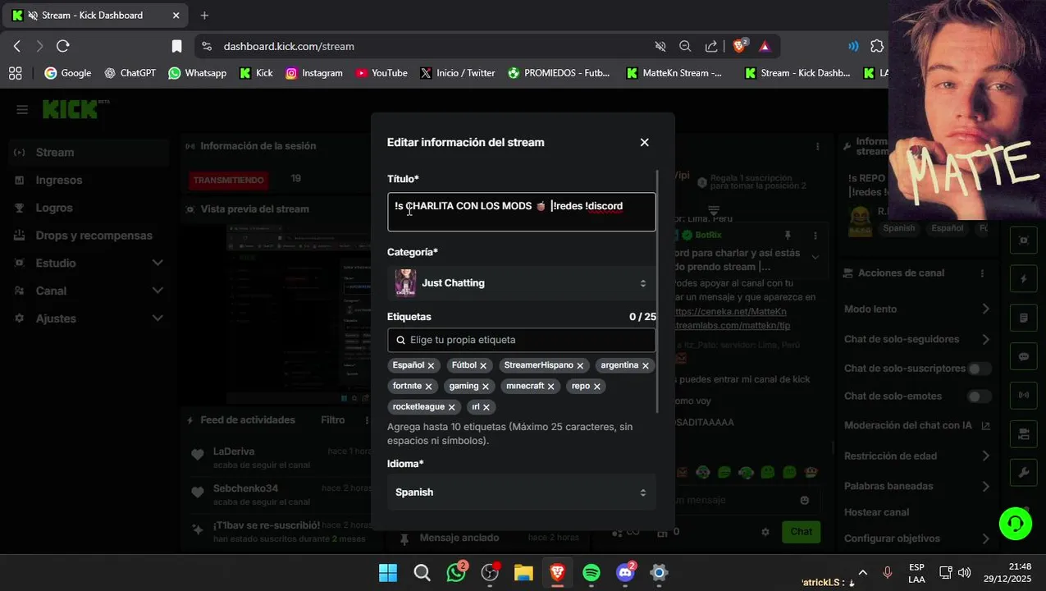Open the Idioma Spanish language dropdown
This screenshot has width=1046, height=591.
coord(522,492)
